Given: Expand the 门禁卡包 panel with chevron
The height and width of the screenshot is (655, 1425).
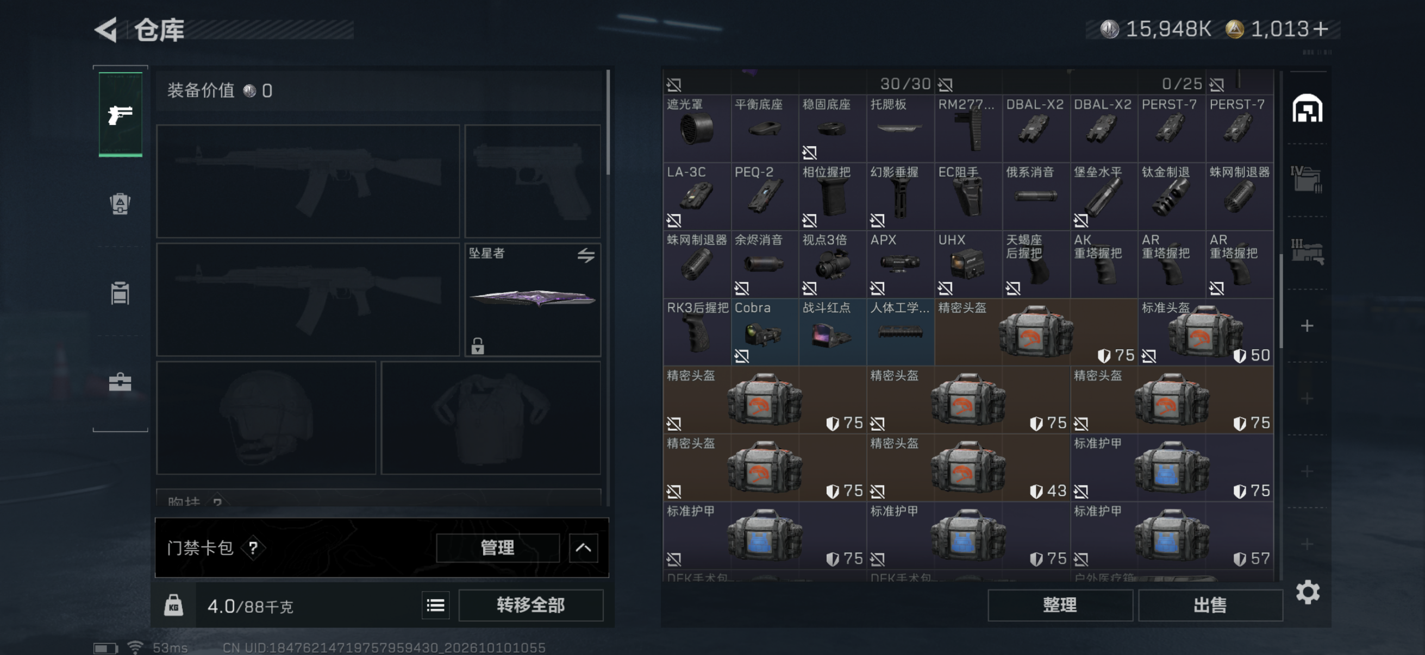Looking at the screenshot, I should (x=583, y=548).
